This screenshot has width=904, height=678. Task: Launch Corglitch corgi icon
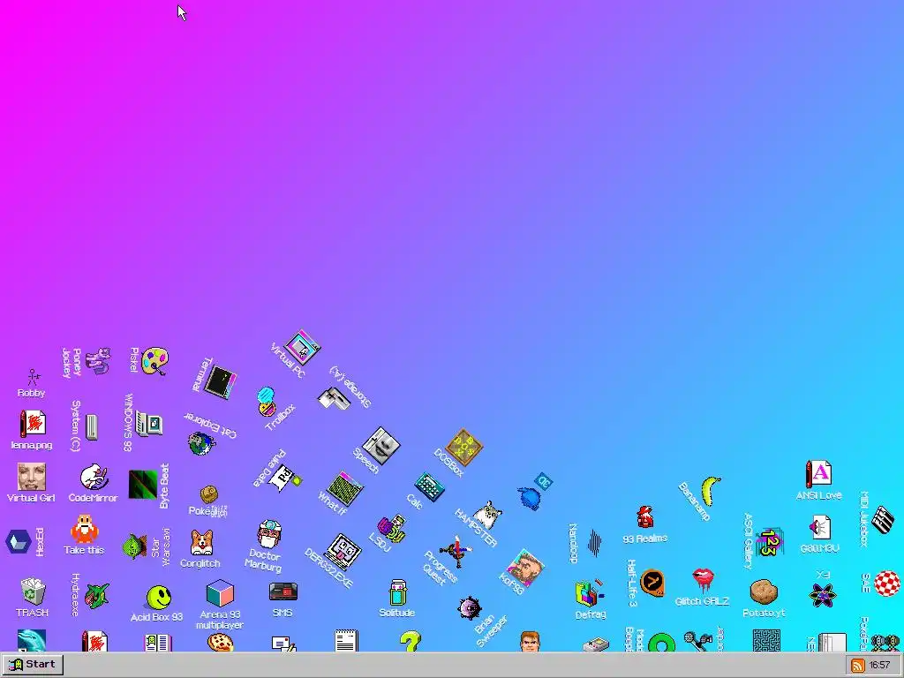pos(201,543)
